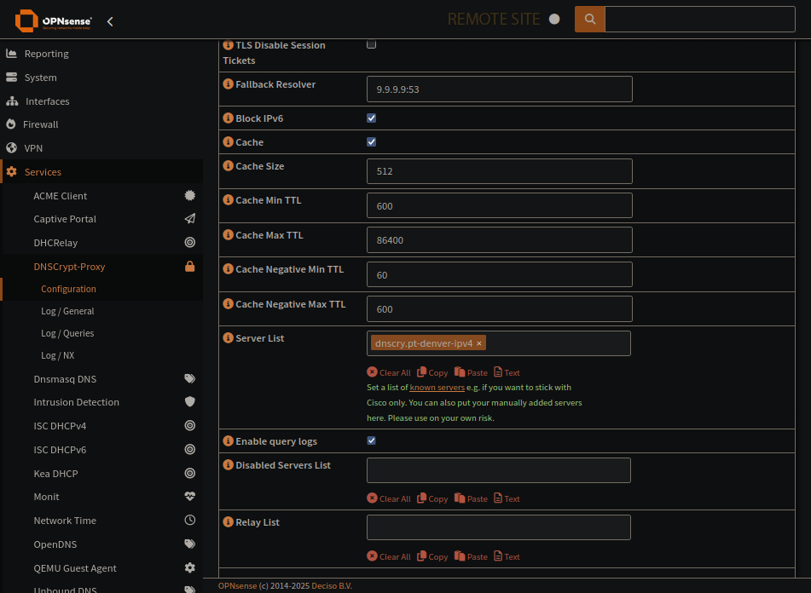Open the OPNsense footer link
This screenshot has height=593, width=811.
click(237, 586)
